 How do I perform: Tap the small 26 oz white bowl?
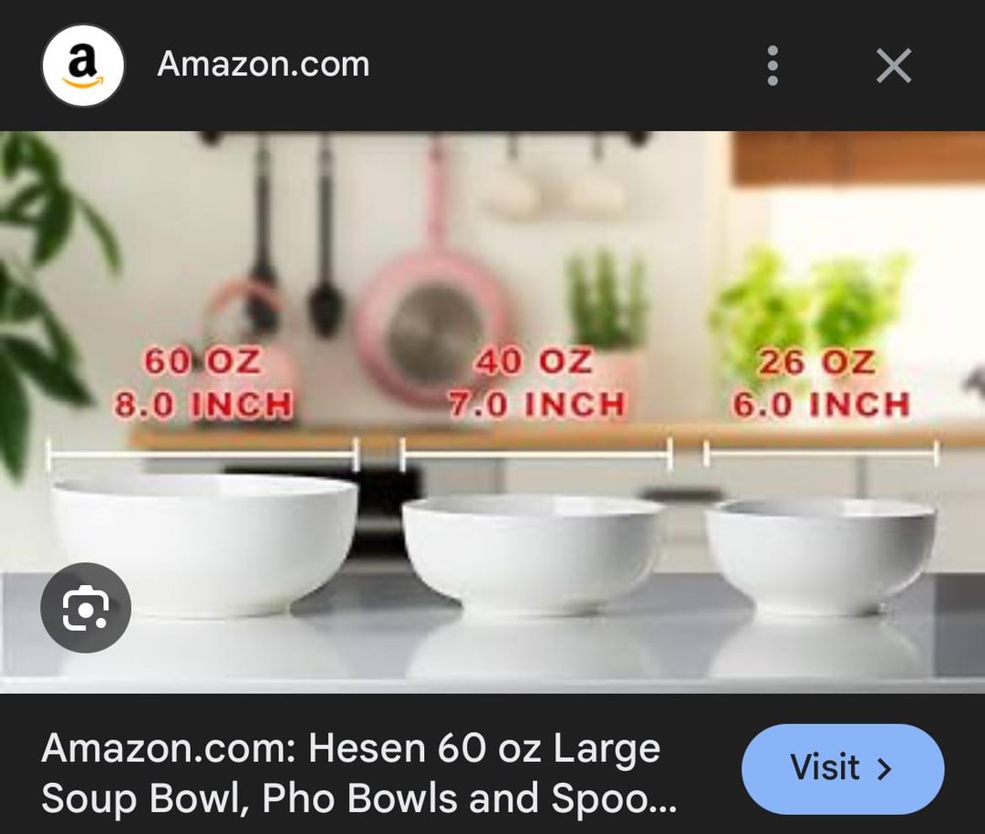[x=821, y=556]
